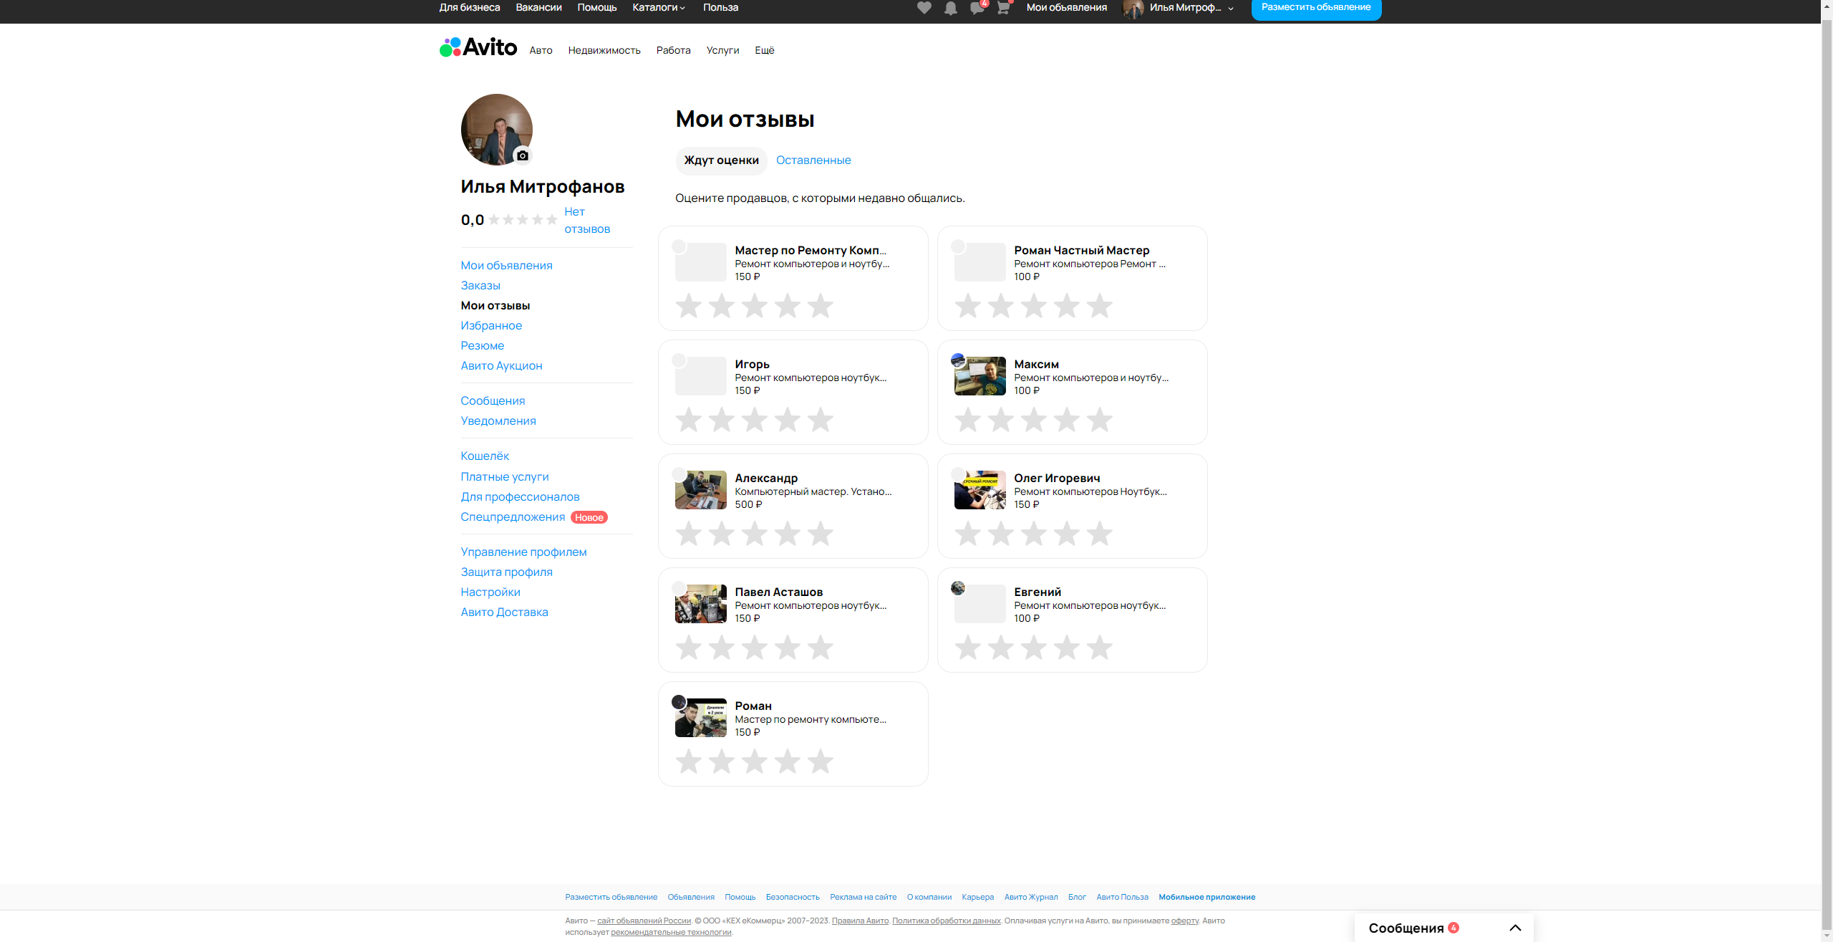Viewport: 1833px width, 942px height.
Task: Open the Ещё category menu
Action: (764, 50)
